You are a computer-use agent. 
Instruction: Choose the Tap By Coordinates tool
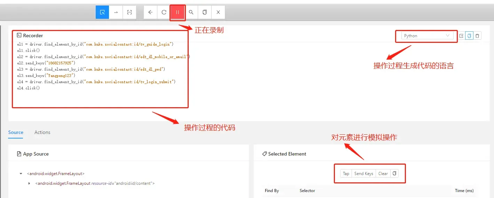(130, 12)
